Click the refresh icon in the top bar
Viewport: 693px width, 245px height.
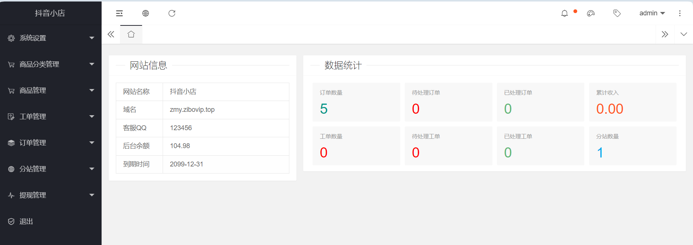click(172, 13)
